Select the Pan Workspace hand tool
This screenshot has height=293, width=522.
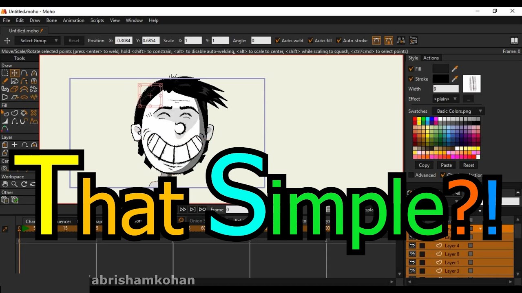(x=4, y=184)
